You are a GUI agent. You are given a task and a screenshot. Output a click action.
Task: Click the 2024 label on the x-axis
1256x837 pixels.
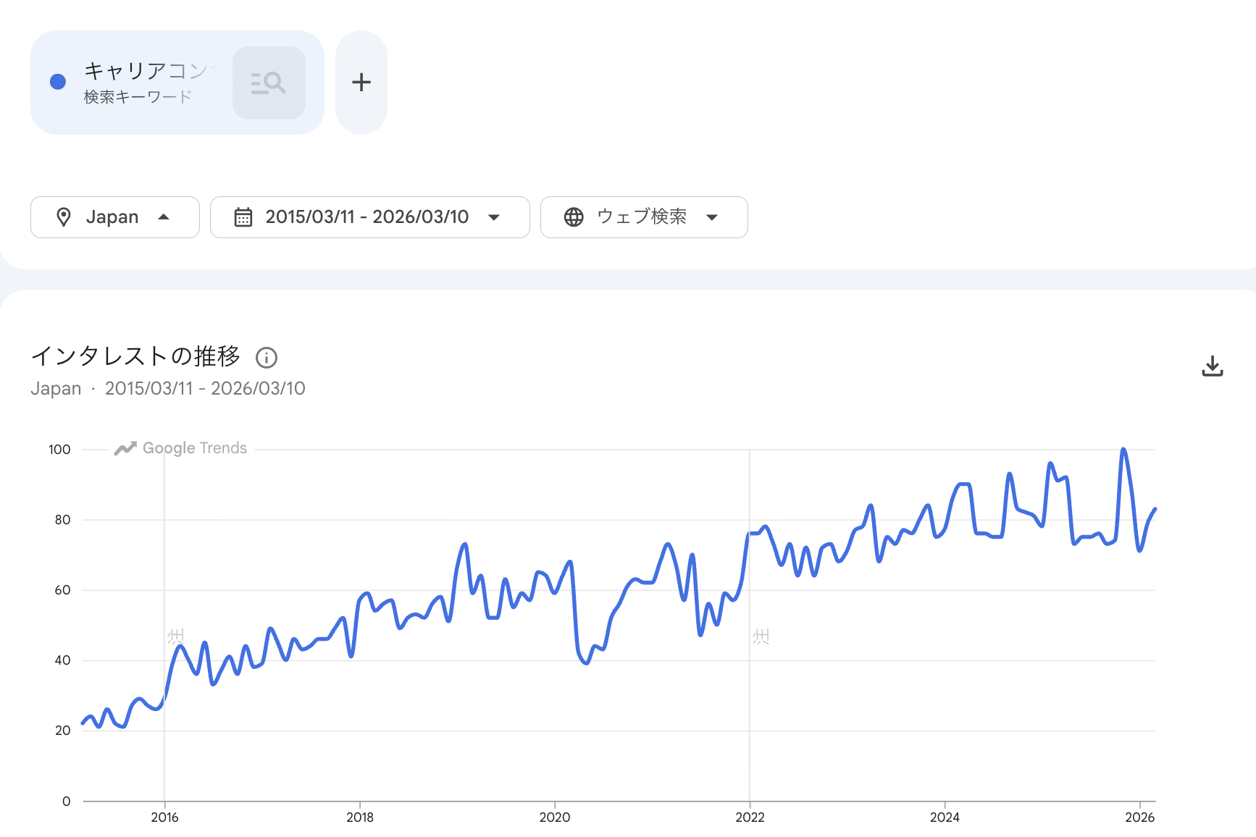[x=945, y=817]
